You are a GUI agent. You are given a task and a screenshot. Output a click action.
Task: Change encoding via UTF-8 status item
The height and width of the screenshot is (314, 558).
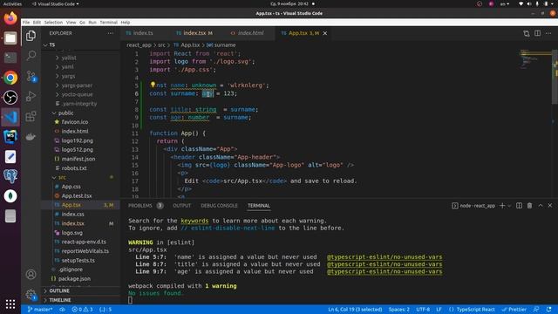point(423,310)
